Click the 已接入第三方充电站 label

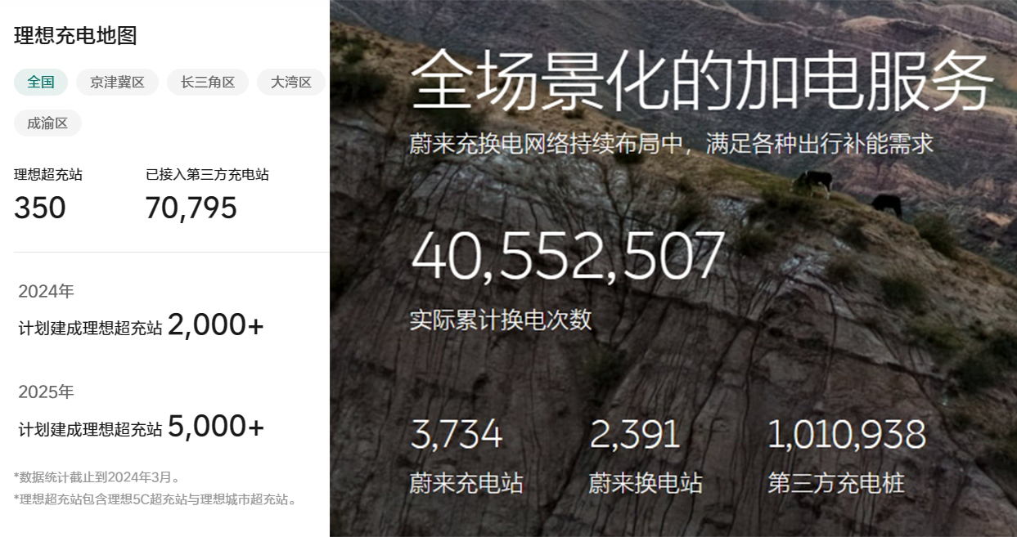[207, 174]
